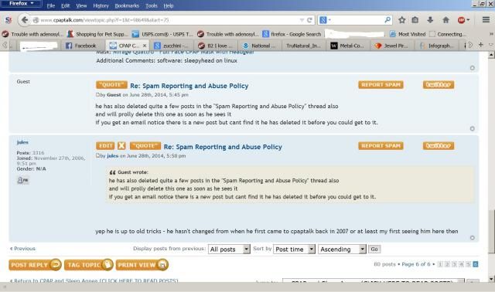The height and width of the screenshot is (292, 495).
Task: Bookmark this page with the star icon
Action: (401, 20)
